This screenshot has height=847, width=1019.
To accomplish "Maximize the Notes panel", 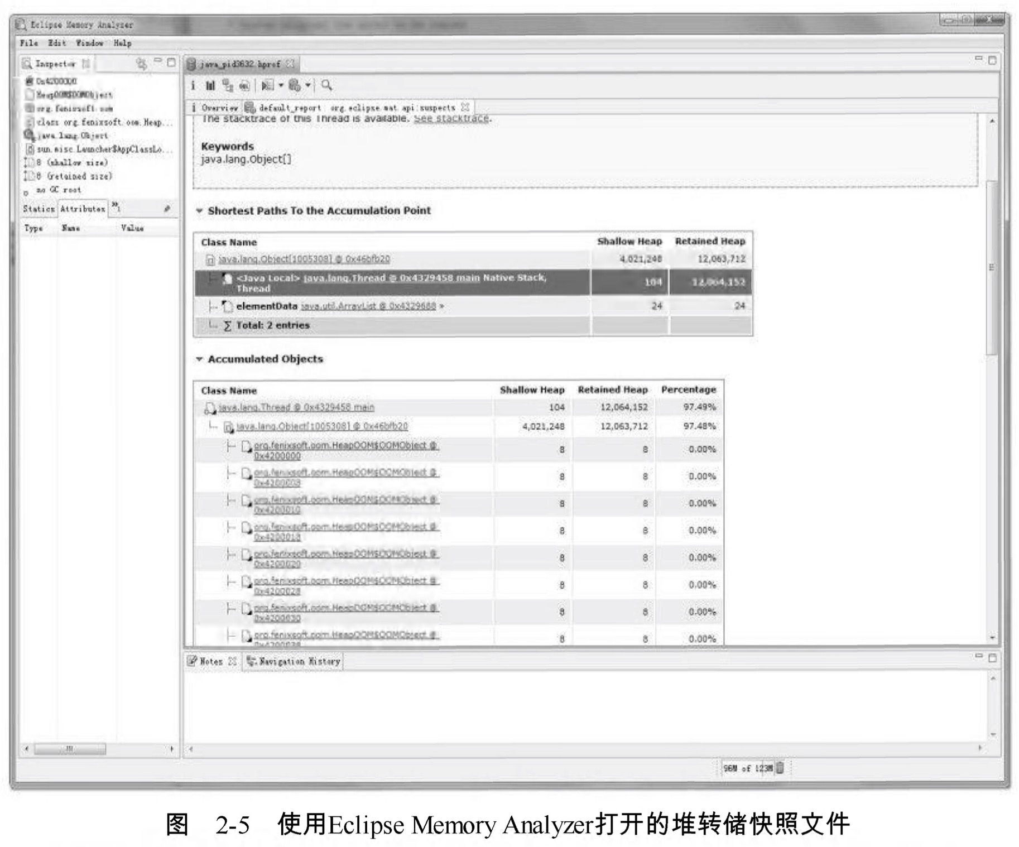I will point(992,657).
